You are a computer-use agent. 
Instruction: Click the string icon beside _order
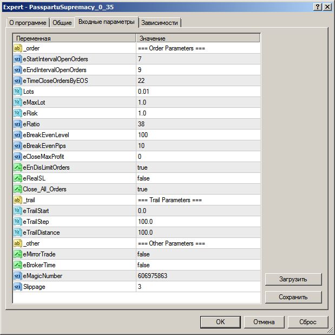point(18,48)
